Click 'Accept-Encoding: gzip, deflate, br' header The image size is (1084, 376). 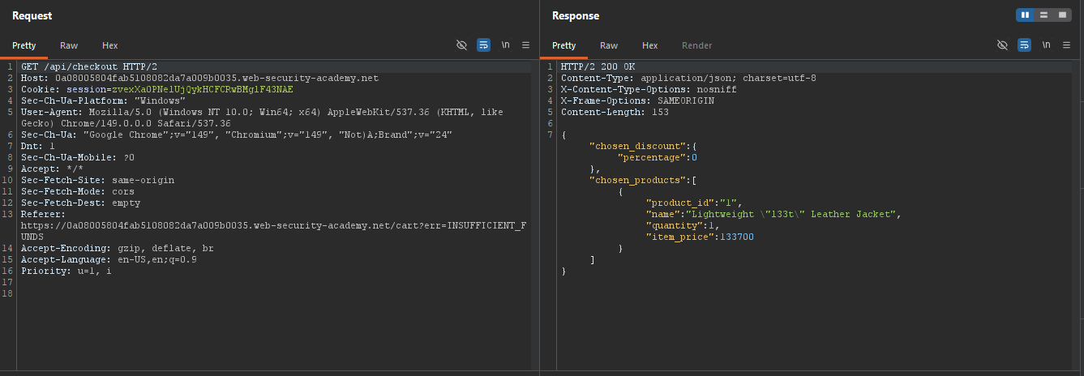coord(118,248)
